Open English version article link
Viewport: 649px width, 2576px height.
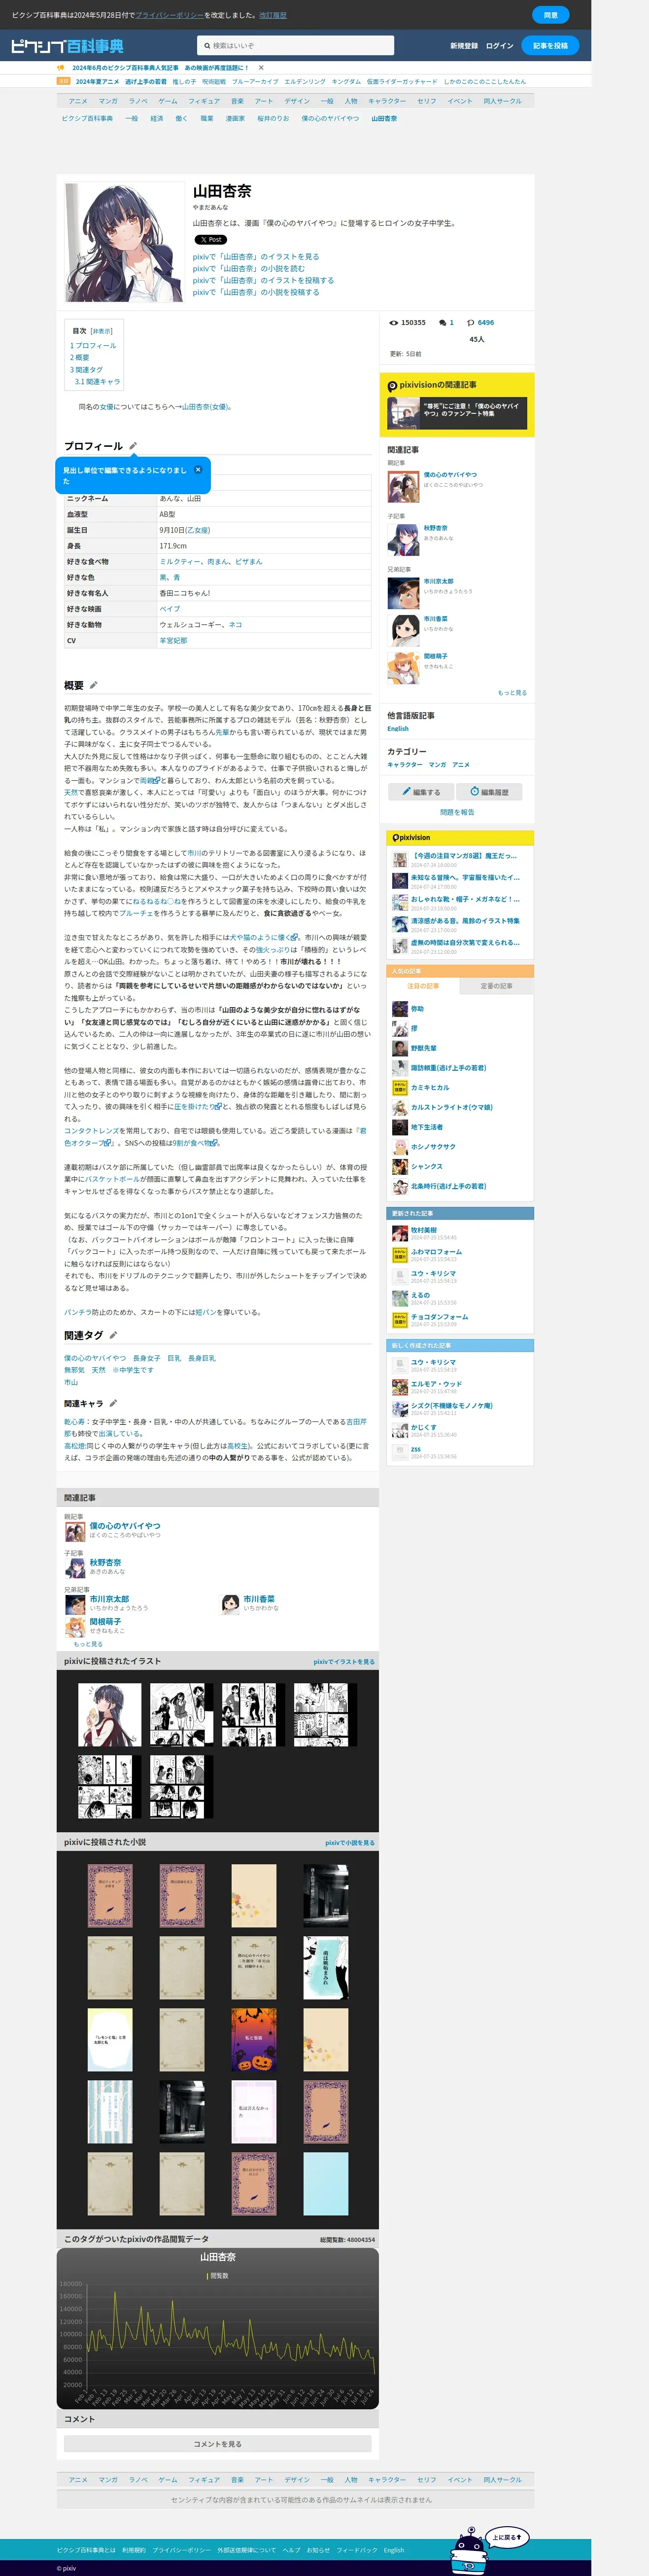pos(397,729)
